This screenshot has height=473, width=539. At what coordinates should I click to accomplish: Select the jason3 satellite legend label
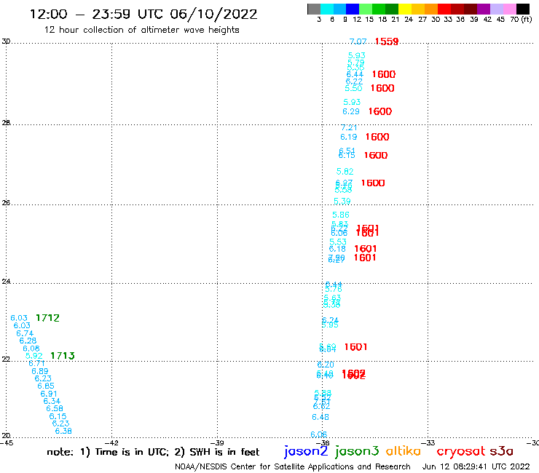click(356, 451)
